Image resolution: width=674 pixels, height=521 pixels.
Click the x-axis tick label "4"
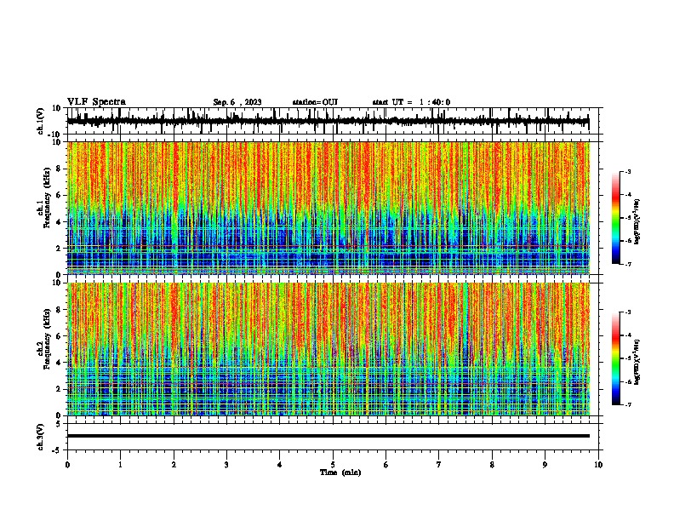tap(280, 465)
